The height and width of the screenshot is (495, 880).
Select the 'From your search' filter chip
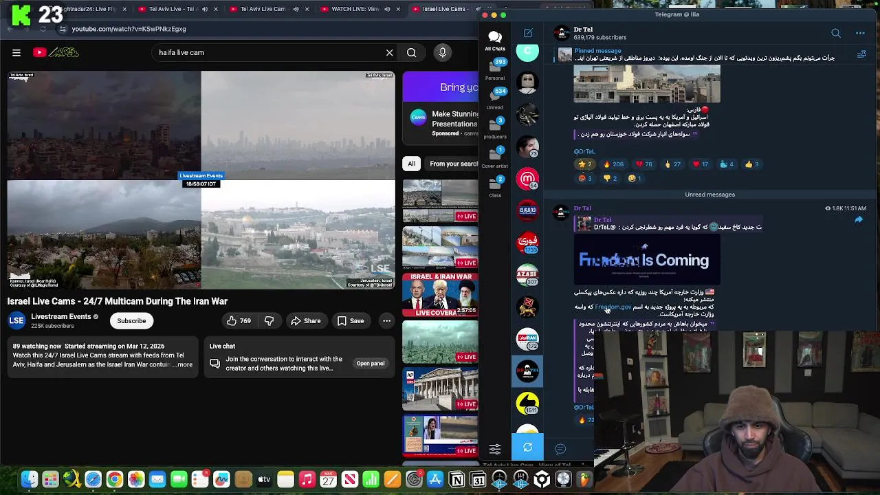pos(454,164)
